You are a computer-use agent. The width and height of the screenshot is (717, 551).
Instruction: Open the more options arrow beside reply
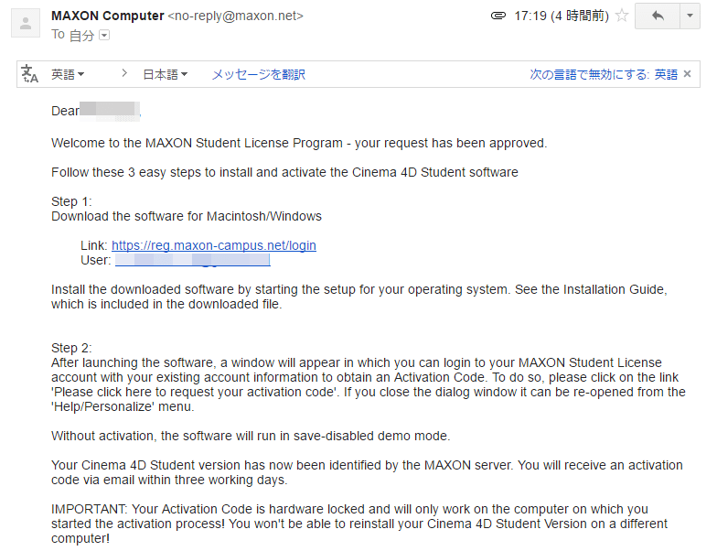coord(690,16)
